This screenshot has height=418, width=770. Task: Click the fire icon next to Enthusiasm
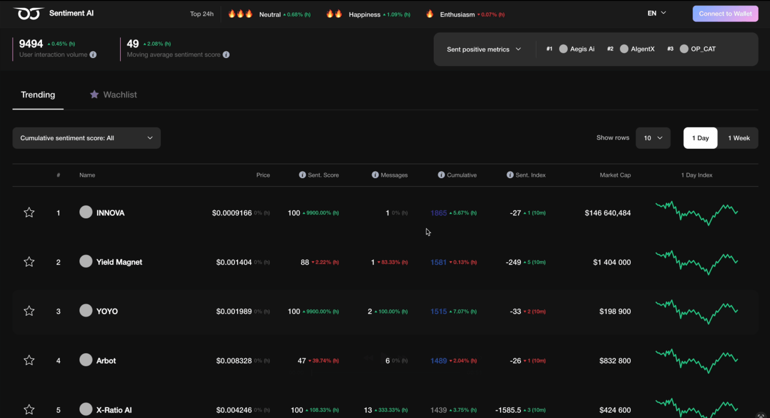point(430,13)
